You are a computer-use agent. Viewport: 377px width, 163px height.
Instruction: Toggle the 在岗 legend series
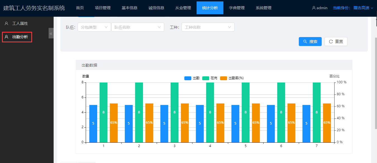[x=210, y=78]
